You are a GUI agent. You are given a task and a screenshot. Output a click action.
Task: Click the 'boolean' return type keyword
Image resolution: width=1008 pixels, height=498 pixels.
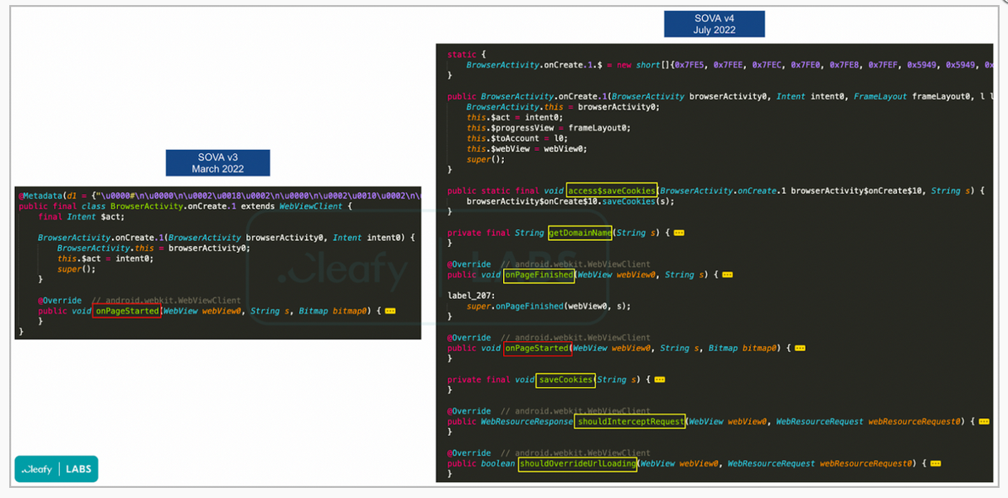tap(497, 463)
